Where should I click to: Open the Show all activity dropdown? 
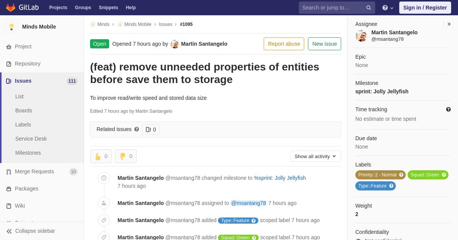coord(316,156)
